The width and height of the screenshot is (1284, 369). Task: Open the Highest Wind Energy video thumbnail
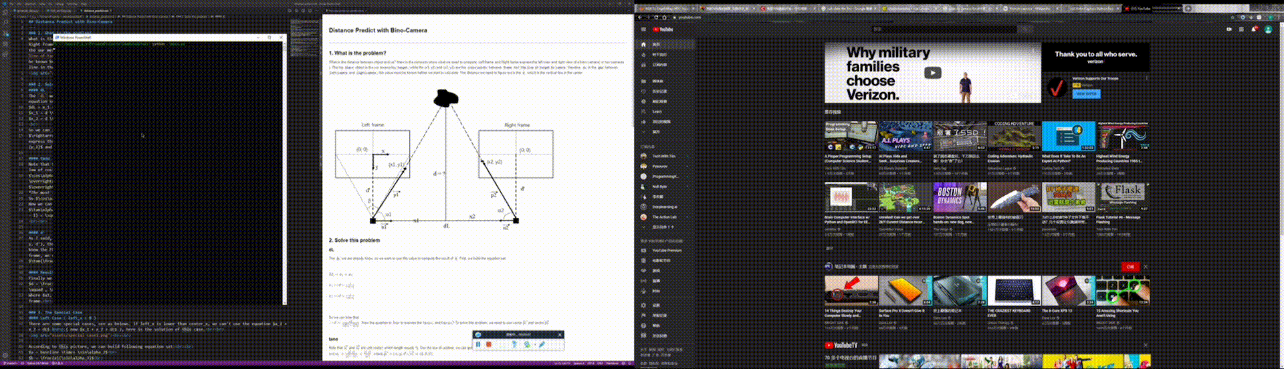click(x=1123, y=136)
